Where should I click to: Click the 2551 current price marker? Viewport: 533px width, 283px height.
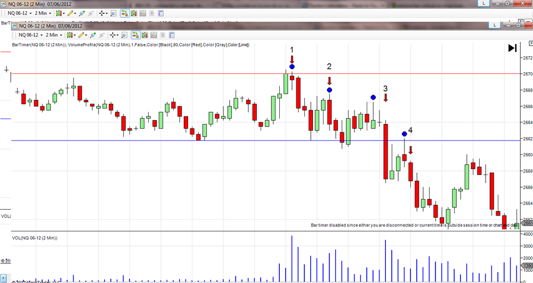(x=528, y=223)
